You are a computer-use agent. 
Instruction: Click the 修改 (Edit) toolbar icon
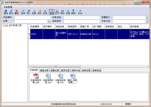click(11, 12)
